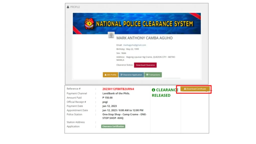Click the download icon on Download Certificate
Image resolution: width=256 pixels, height=144 pixels.
pyautogui.click(x=185, y=89)
